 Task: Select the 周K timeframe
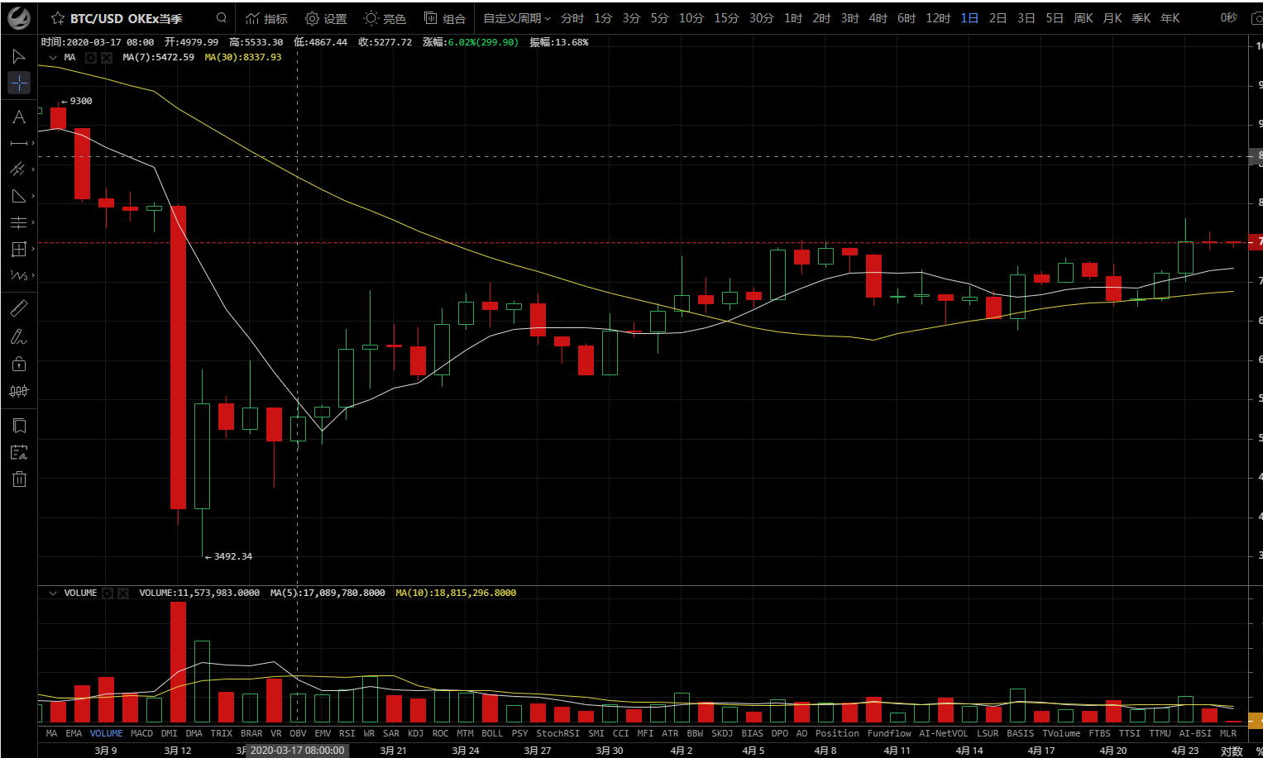click(1084, 18)
